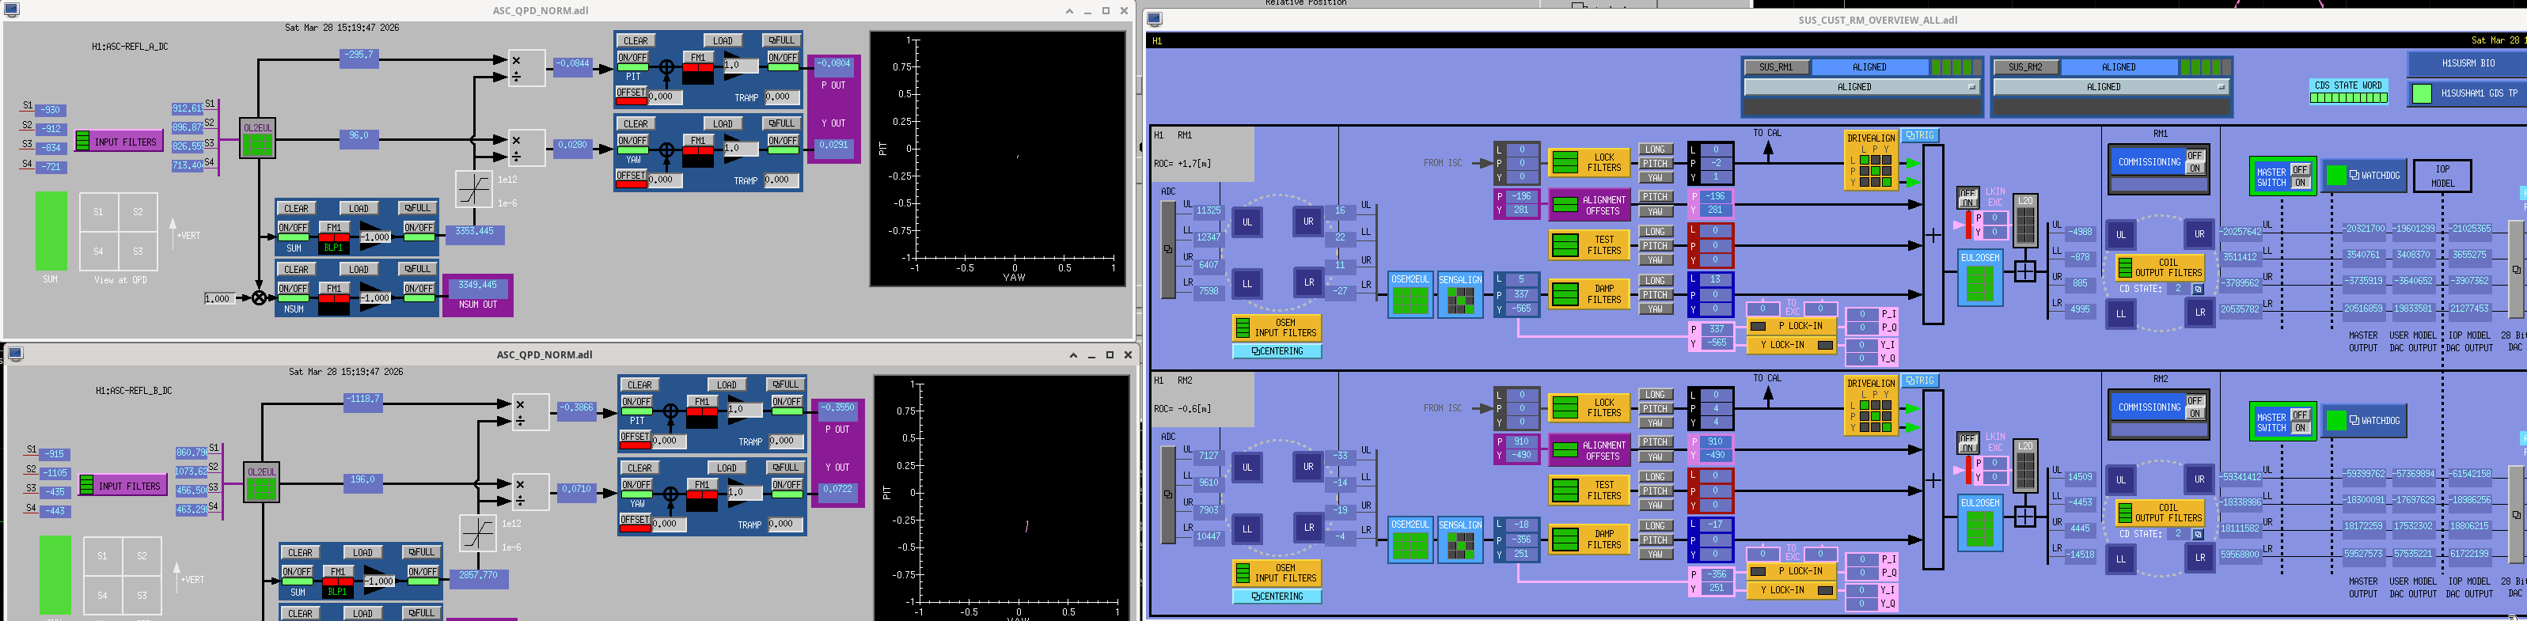Open the OSEM2EUL matrix in the RM2 section
The image size is (2527, 621).
click(x=1410, y=540)
